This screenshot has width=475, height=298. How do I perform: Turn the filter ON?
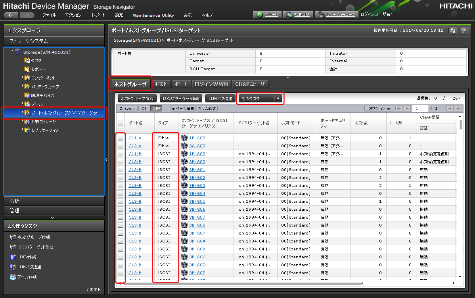point(144,108)
